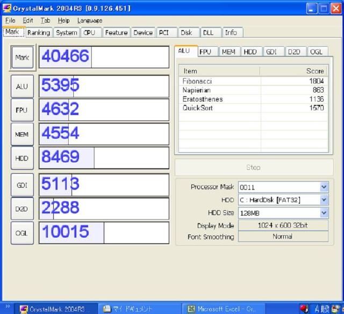Image resolution: width=344 pixels, height=314 pixels.
Task: Run the HDD benchmark button
Action: [23, 159]
